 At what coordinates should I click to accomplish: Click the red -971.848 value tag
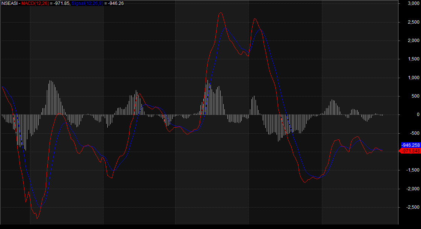click(x=410, y=151)
